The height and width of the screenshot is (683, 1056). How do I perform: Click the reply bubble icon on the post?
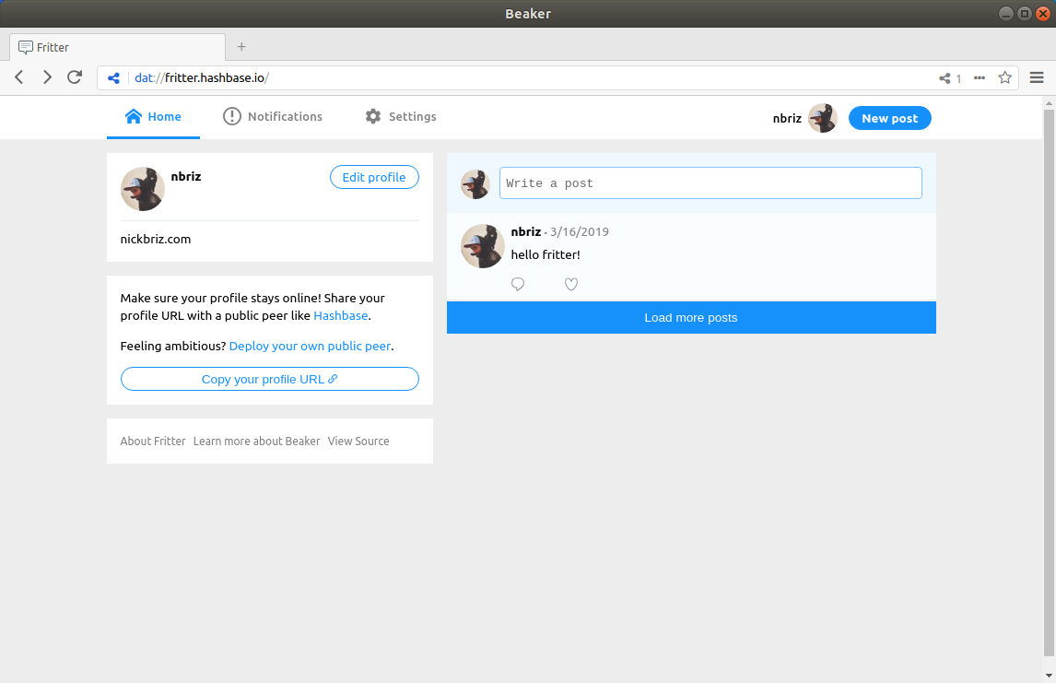coord(517,284)
